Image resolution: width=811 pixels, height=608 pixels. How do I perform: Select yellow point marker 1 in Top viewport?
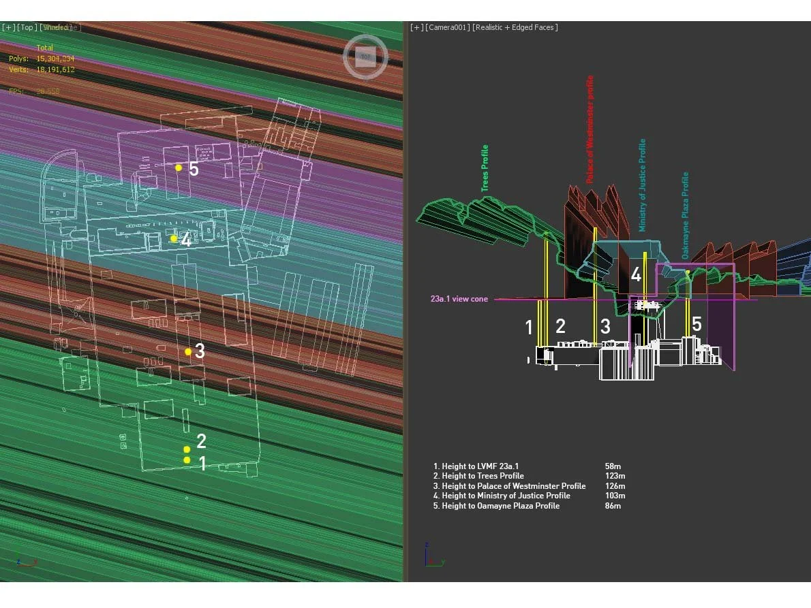187,460
